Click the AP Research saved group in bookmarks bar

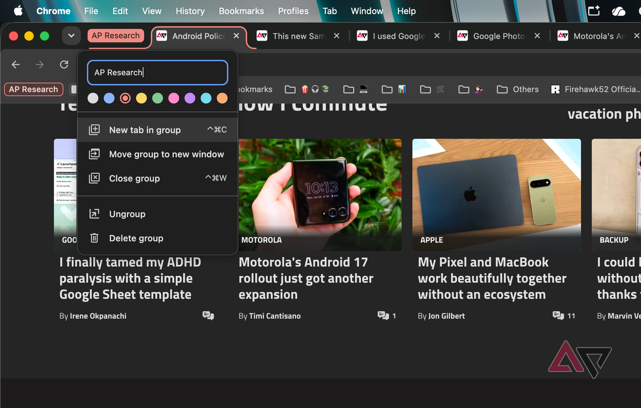coord(33,89)
